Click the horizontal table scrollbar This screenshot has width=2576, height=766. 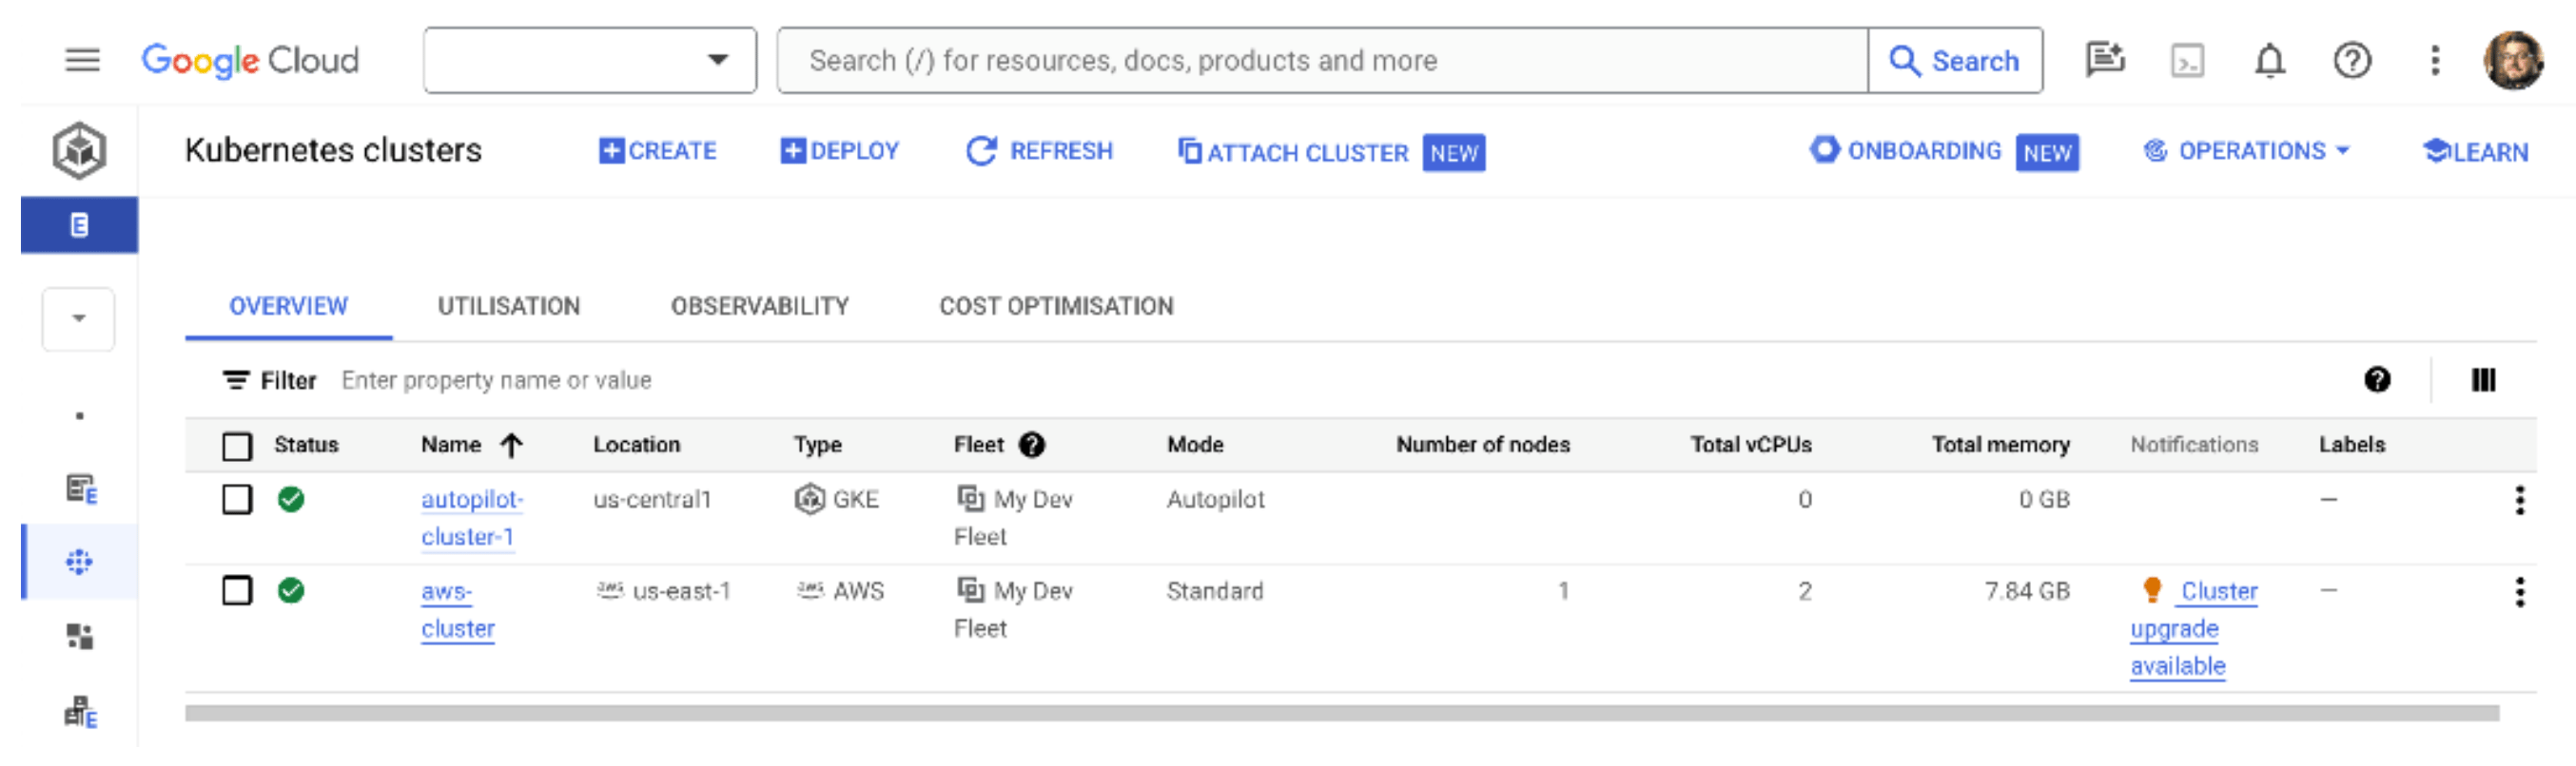(1342, 713)
